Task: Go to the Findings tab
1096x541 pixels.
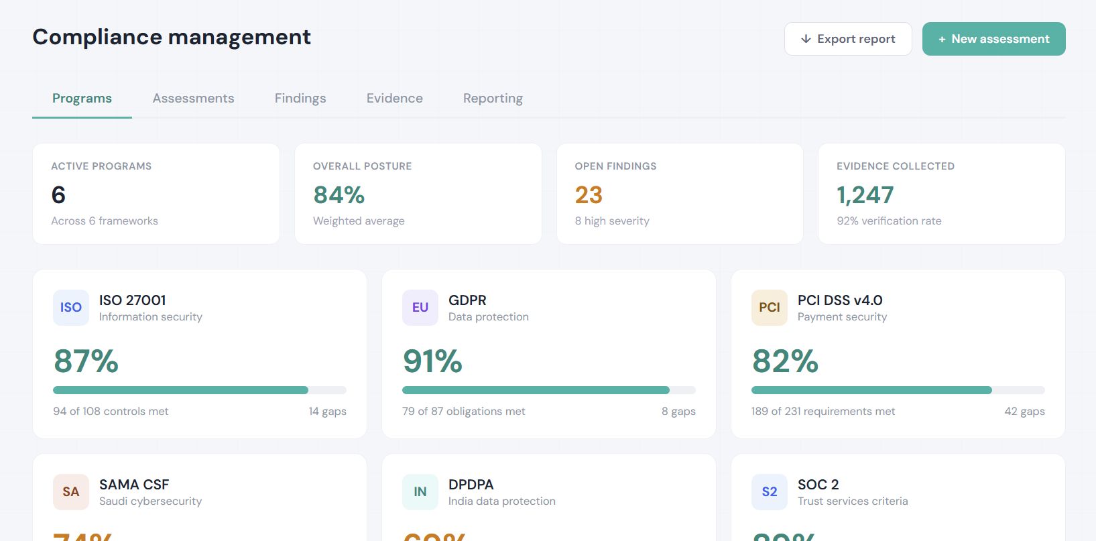Action: pos(300,99)
